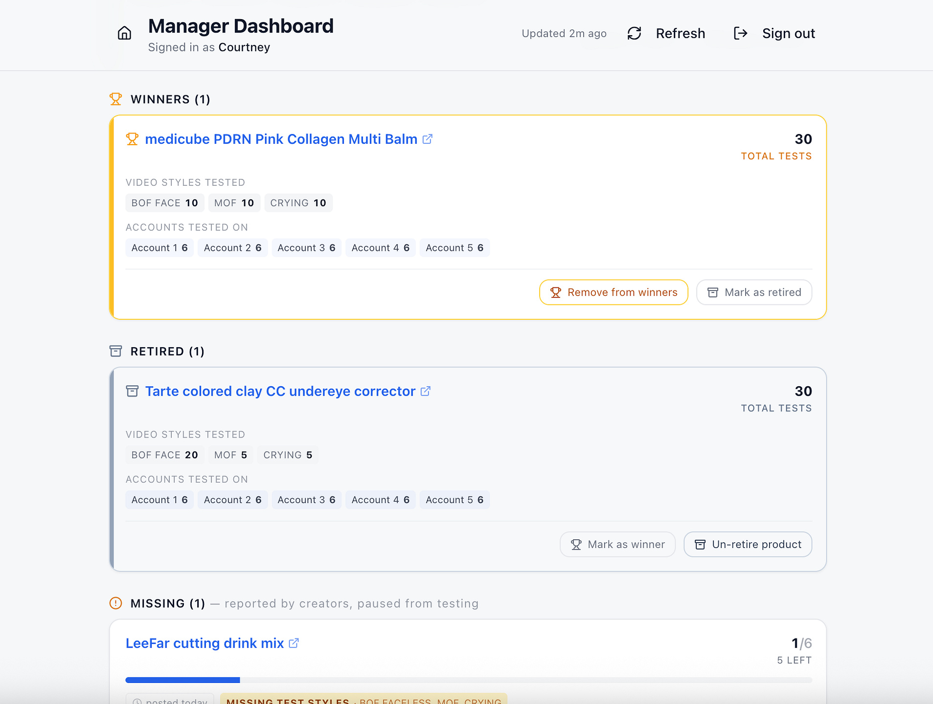Click the alert circle icon beside MISSING heading

point(115,603)
